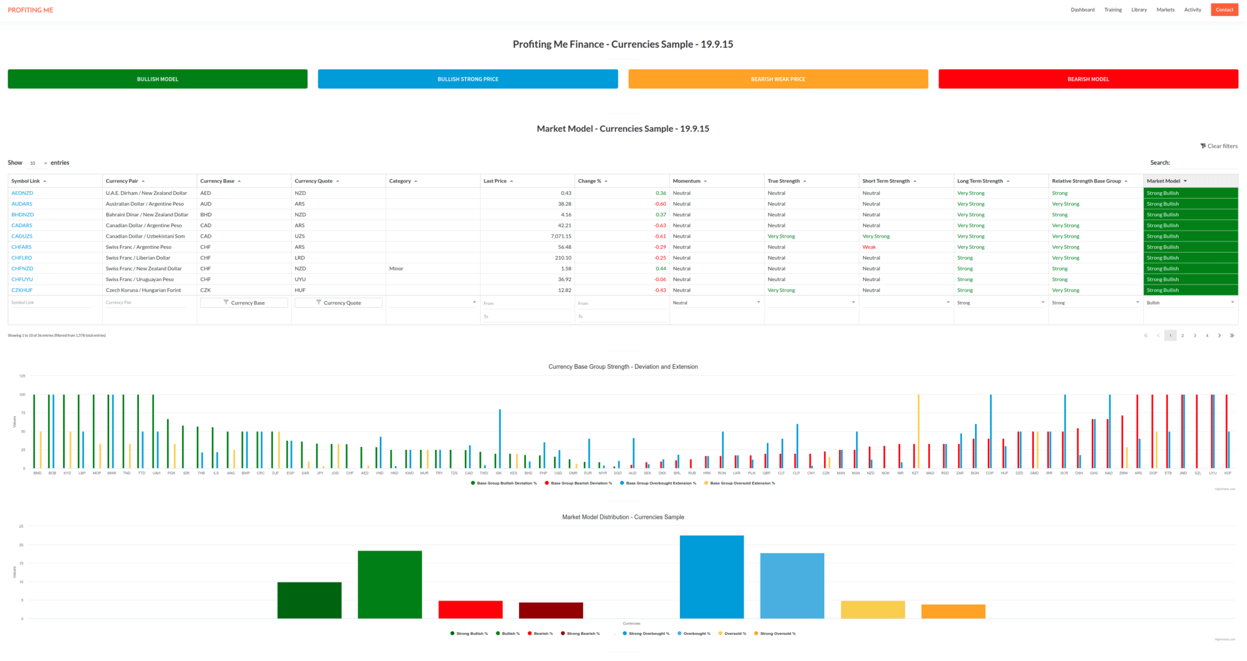The image size is (1247, 661).
Task: Open the Library menu item
Action: point(1139,10)
